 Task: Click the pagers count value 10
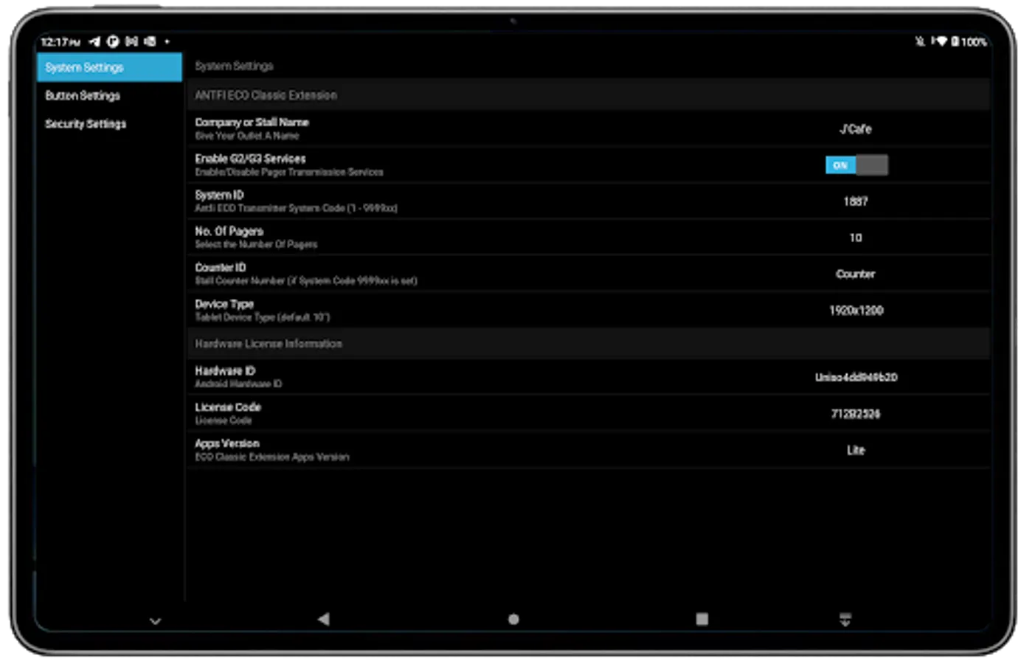pos(856,238)
